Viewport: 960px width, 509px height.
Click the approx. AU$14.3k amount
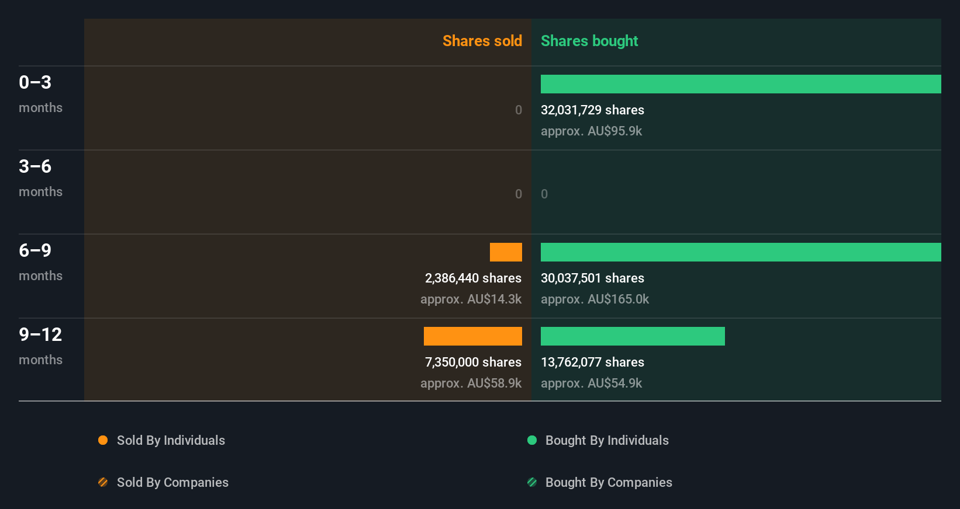click(471, 299)
